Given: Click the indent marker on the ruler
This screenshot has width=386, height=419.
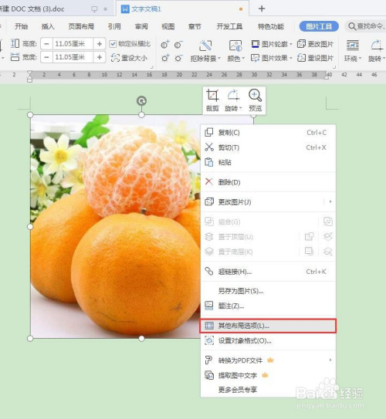Looking at the screenshot, I should pyautogui.click(x=29, y=76).
